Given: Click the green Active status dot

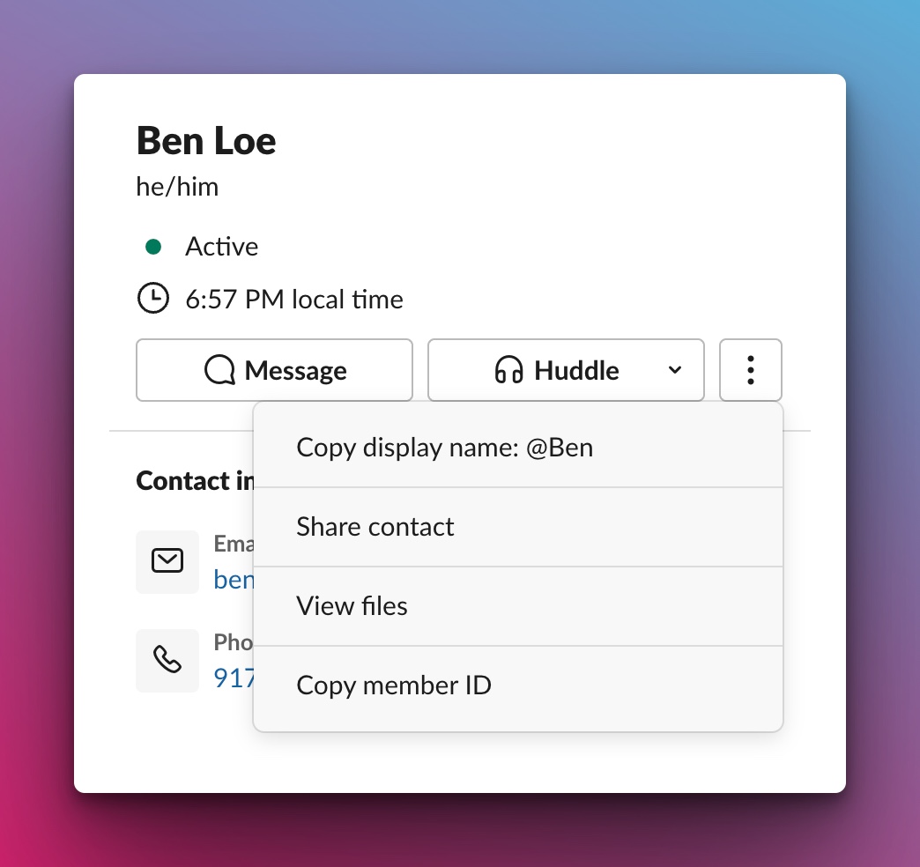Looking at the screenshot, I should click(x=153, y=247).
